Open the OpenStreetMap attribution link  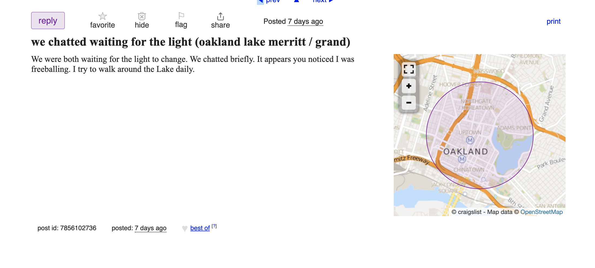(541, 212)
